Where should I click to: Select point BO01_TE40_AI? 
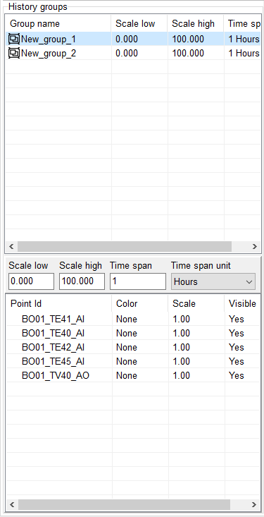pyautogui.click(x=53, y=334)
